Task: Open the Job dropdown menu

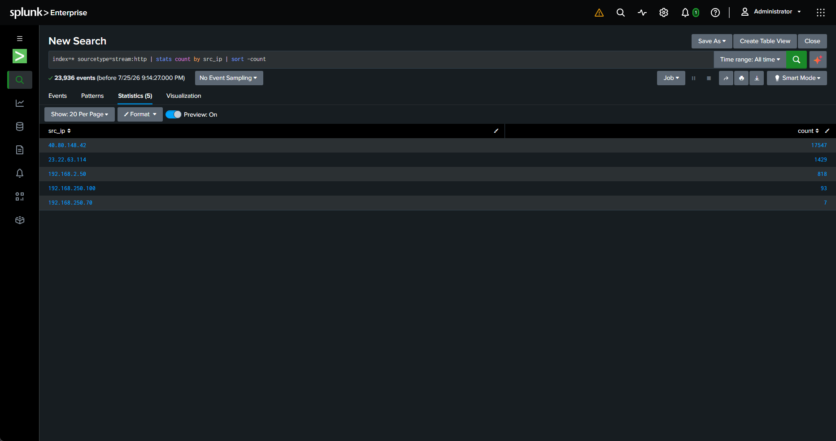Action: [671, 78]
